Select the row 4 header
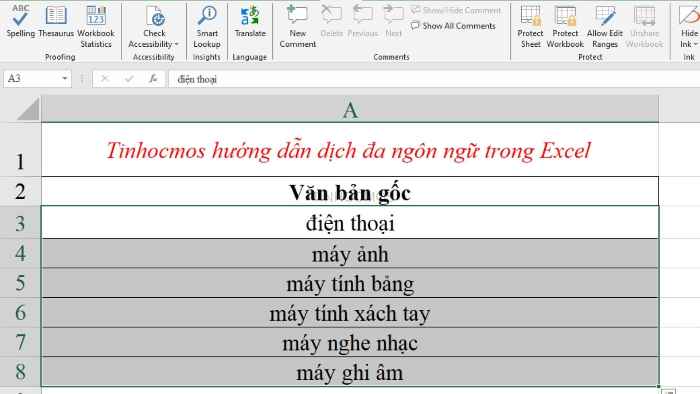This screenshot has height=394, width=700. pyautogui.click(x=20, y=253)
